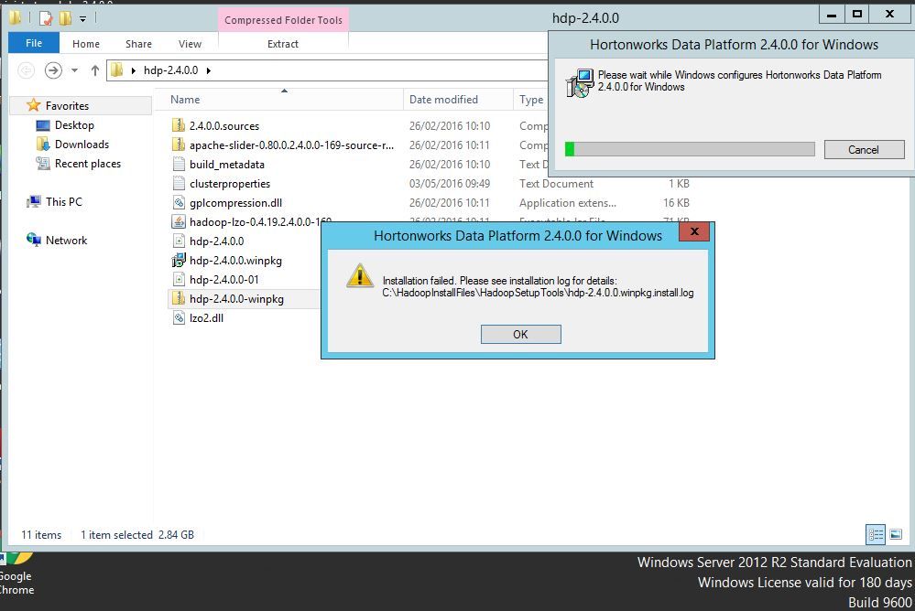The height and width of the screenshot is (611, 915).
Task: Open Recent places in the navigation pane
Action: (88, 163)
